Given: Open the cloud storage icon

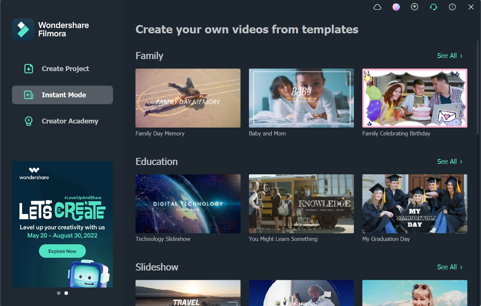Looking at the screenshot, I should click(x=378, y=7).
